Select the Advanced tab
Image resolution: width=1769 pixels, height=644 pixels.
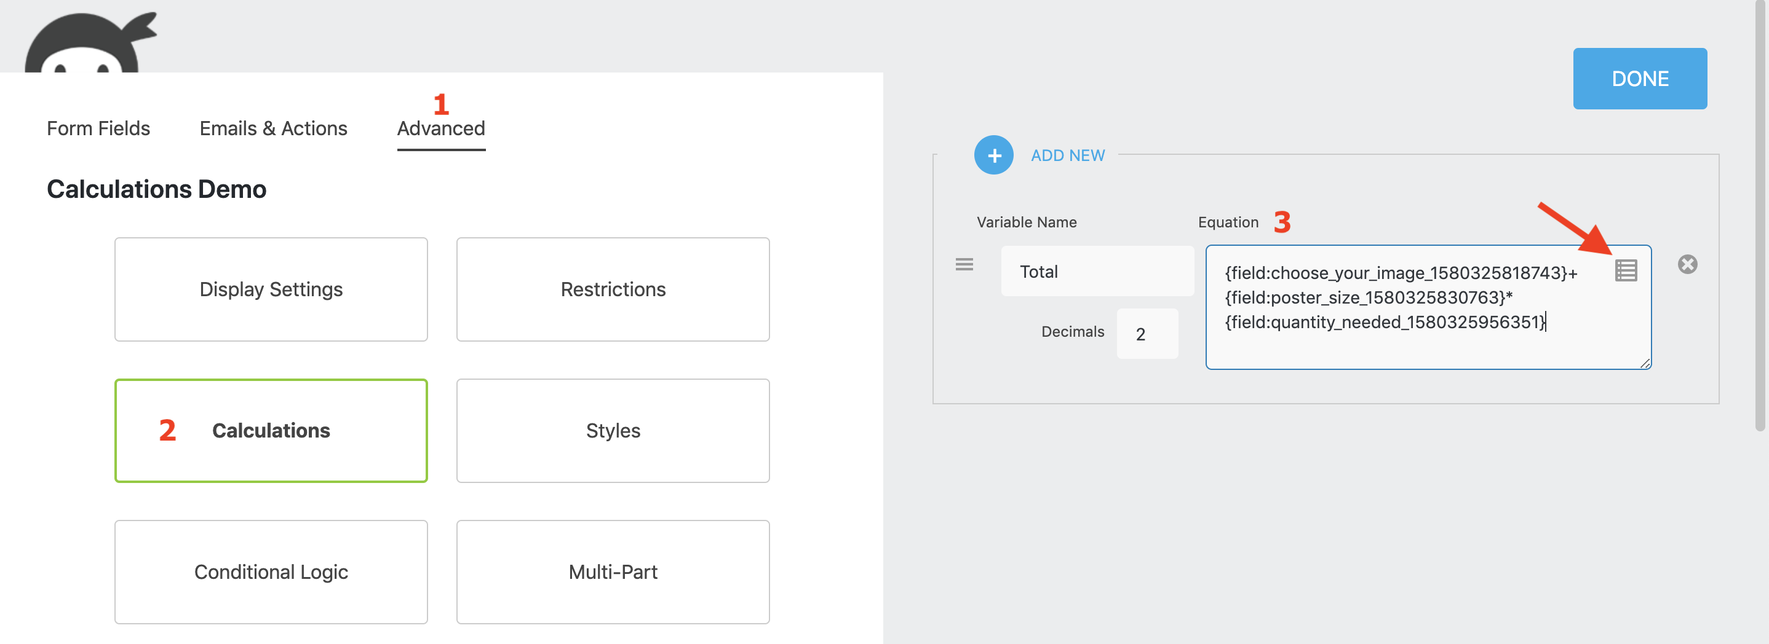[440, 128]
